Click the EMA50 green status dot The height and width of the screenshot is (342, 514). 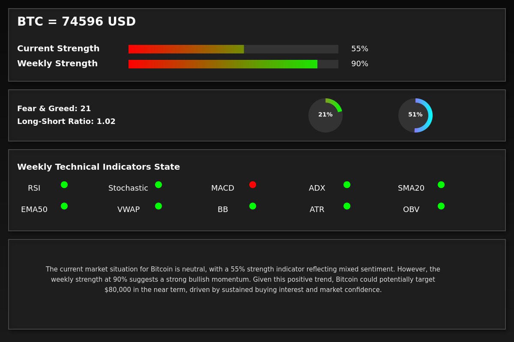[64, 206]
